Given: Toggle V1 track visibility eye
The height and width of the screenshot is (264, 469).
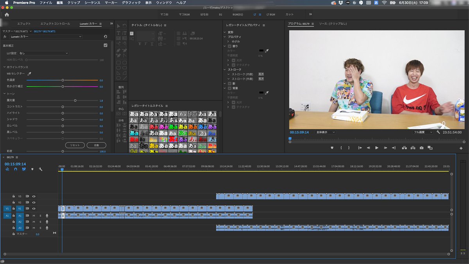Looking at the screenshot, I should pyautogui.click(x=34, y=209).
